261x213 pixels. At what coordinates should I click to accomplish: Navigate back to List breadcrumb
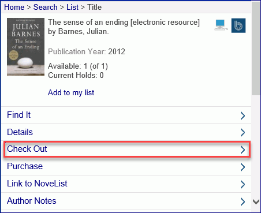[x=72, y=8]
